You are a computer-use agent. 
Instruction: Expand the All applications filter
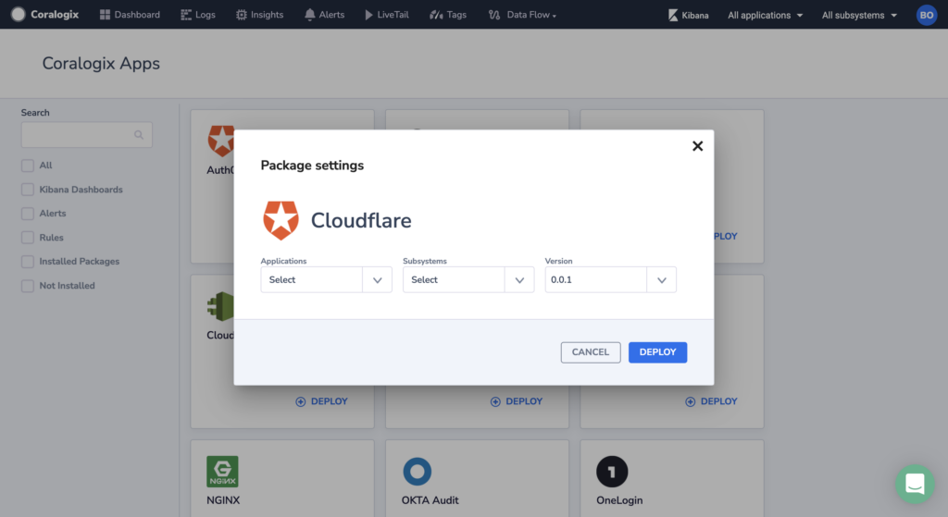click(x=766, y=15)
